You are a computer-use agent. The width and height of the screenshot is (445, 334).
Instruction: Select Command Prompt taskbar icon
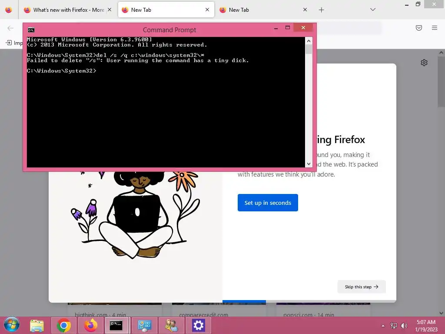pyautogui.click(x=116, y=325)
